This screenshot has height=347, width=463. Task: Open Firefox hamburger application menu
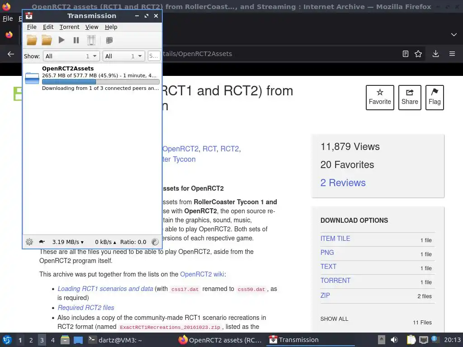pos(452,54)
